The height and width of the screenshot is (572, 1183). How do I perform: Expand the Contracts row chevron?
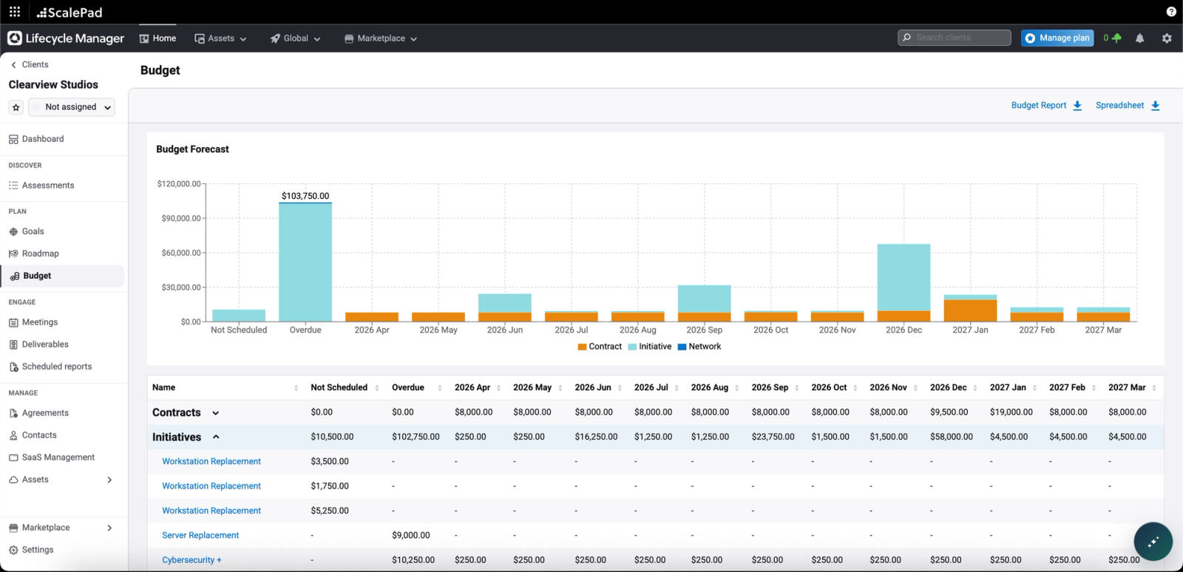coord(216,413)
